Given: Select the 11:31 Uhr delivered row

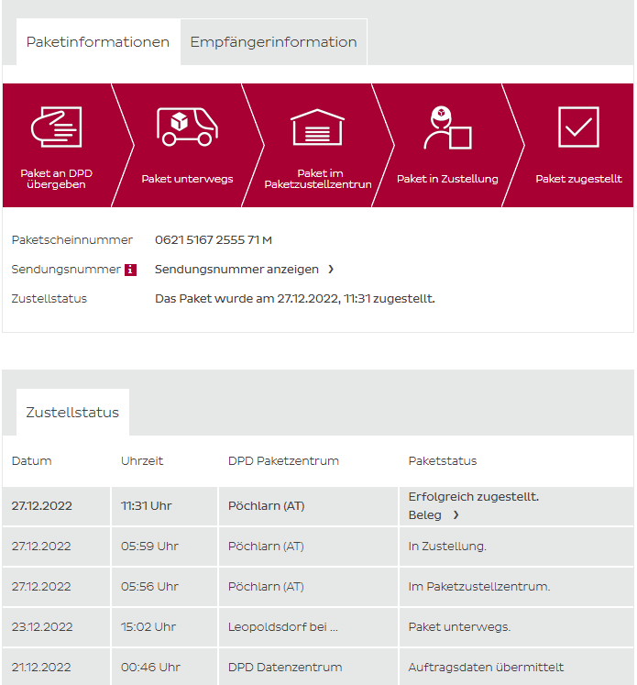Looking at the screenshot, I should 146,506.
